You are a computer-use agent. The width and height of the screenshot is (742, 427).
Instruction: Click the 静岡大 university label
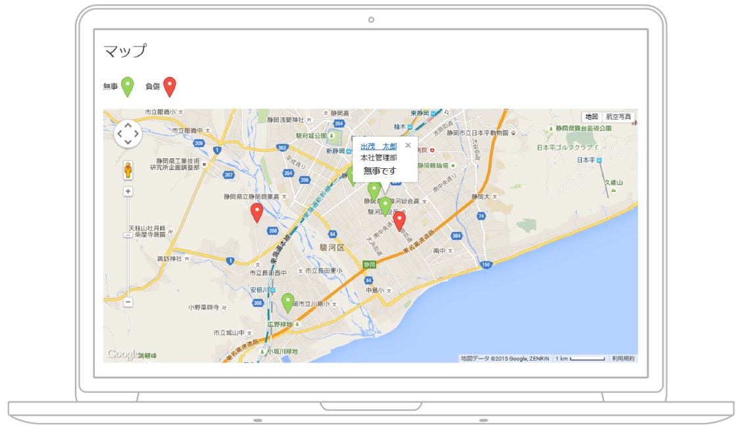[481, 196]
